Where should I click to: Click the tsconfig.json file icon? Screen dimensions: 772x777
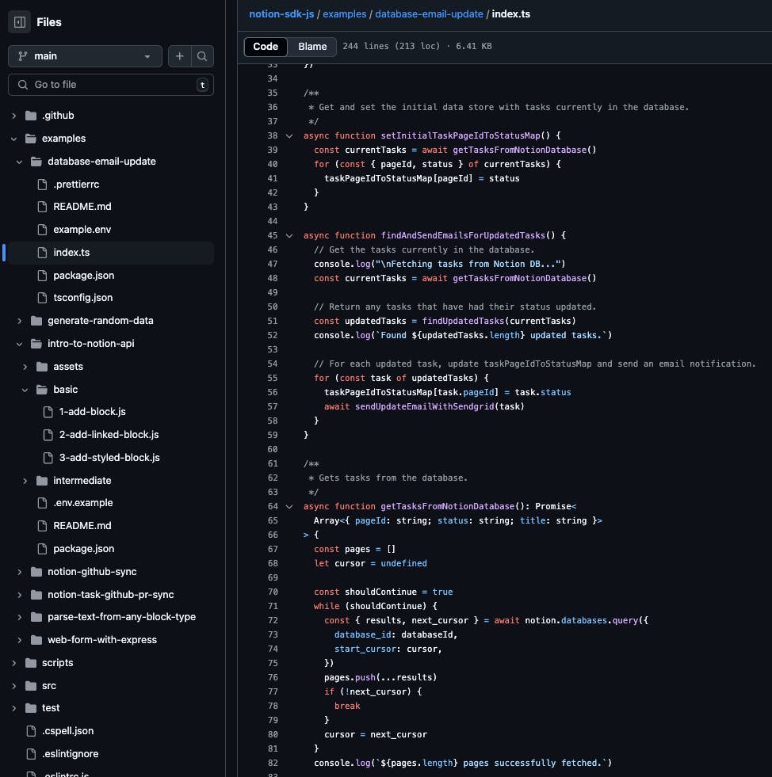[43, 298]
